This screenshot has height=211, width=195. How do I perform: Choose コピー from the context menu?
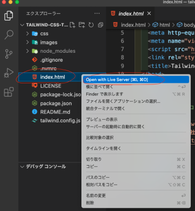pyautogui.click(x=136, y=167)
